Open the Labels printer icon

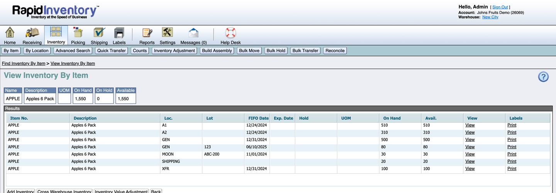(119, 33)
